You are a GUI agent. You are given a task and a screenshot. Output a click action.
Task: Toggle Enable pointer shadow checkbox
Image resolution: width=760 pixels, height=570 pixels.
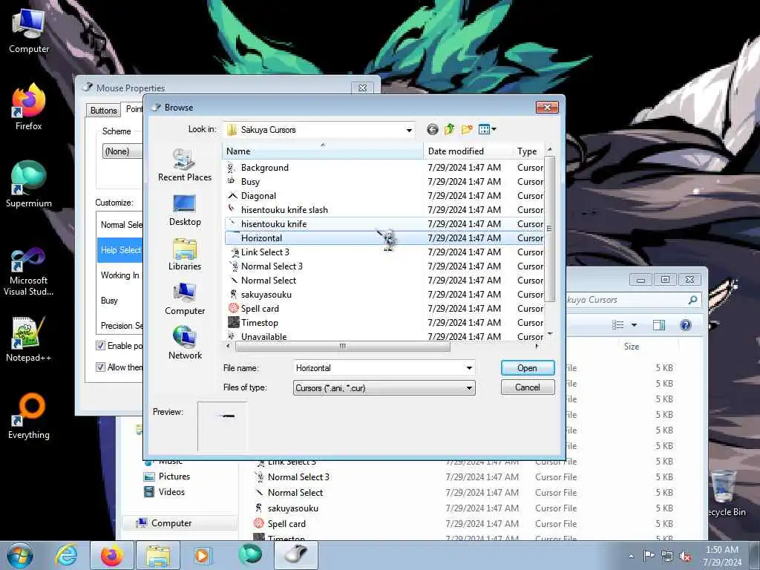point(100,346)
